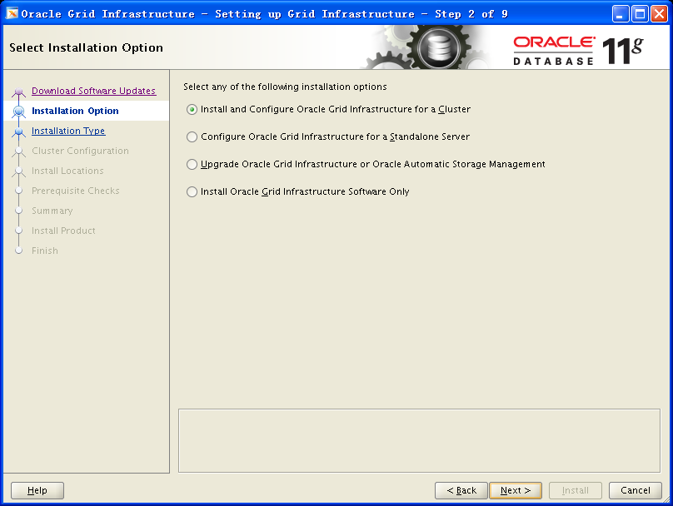This screenshot has width=673, height=506.
Task: Click the Cluster Configuration step node icon
Action: coord(18,151)
